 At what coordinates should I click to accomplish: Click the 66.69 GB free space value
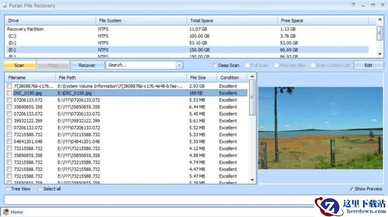289,50
